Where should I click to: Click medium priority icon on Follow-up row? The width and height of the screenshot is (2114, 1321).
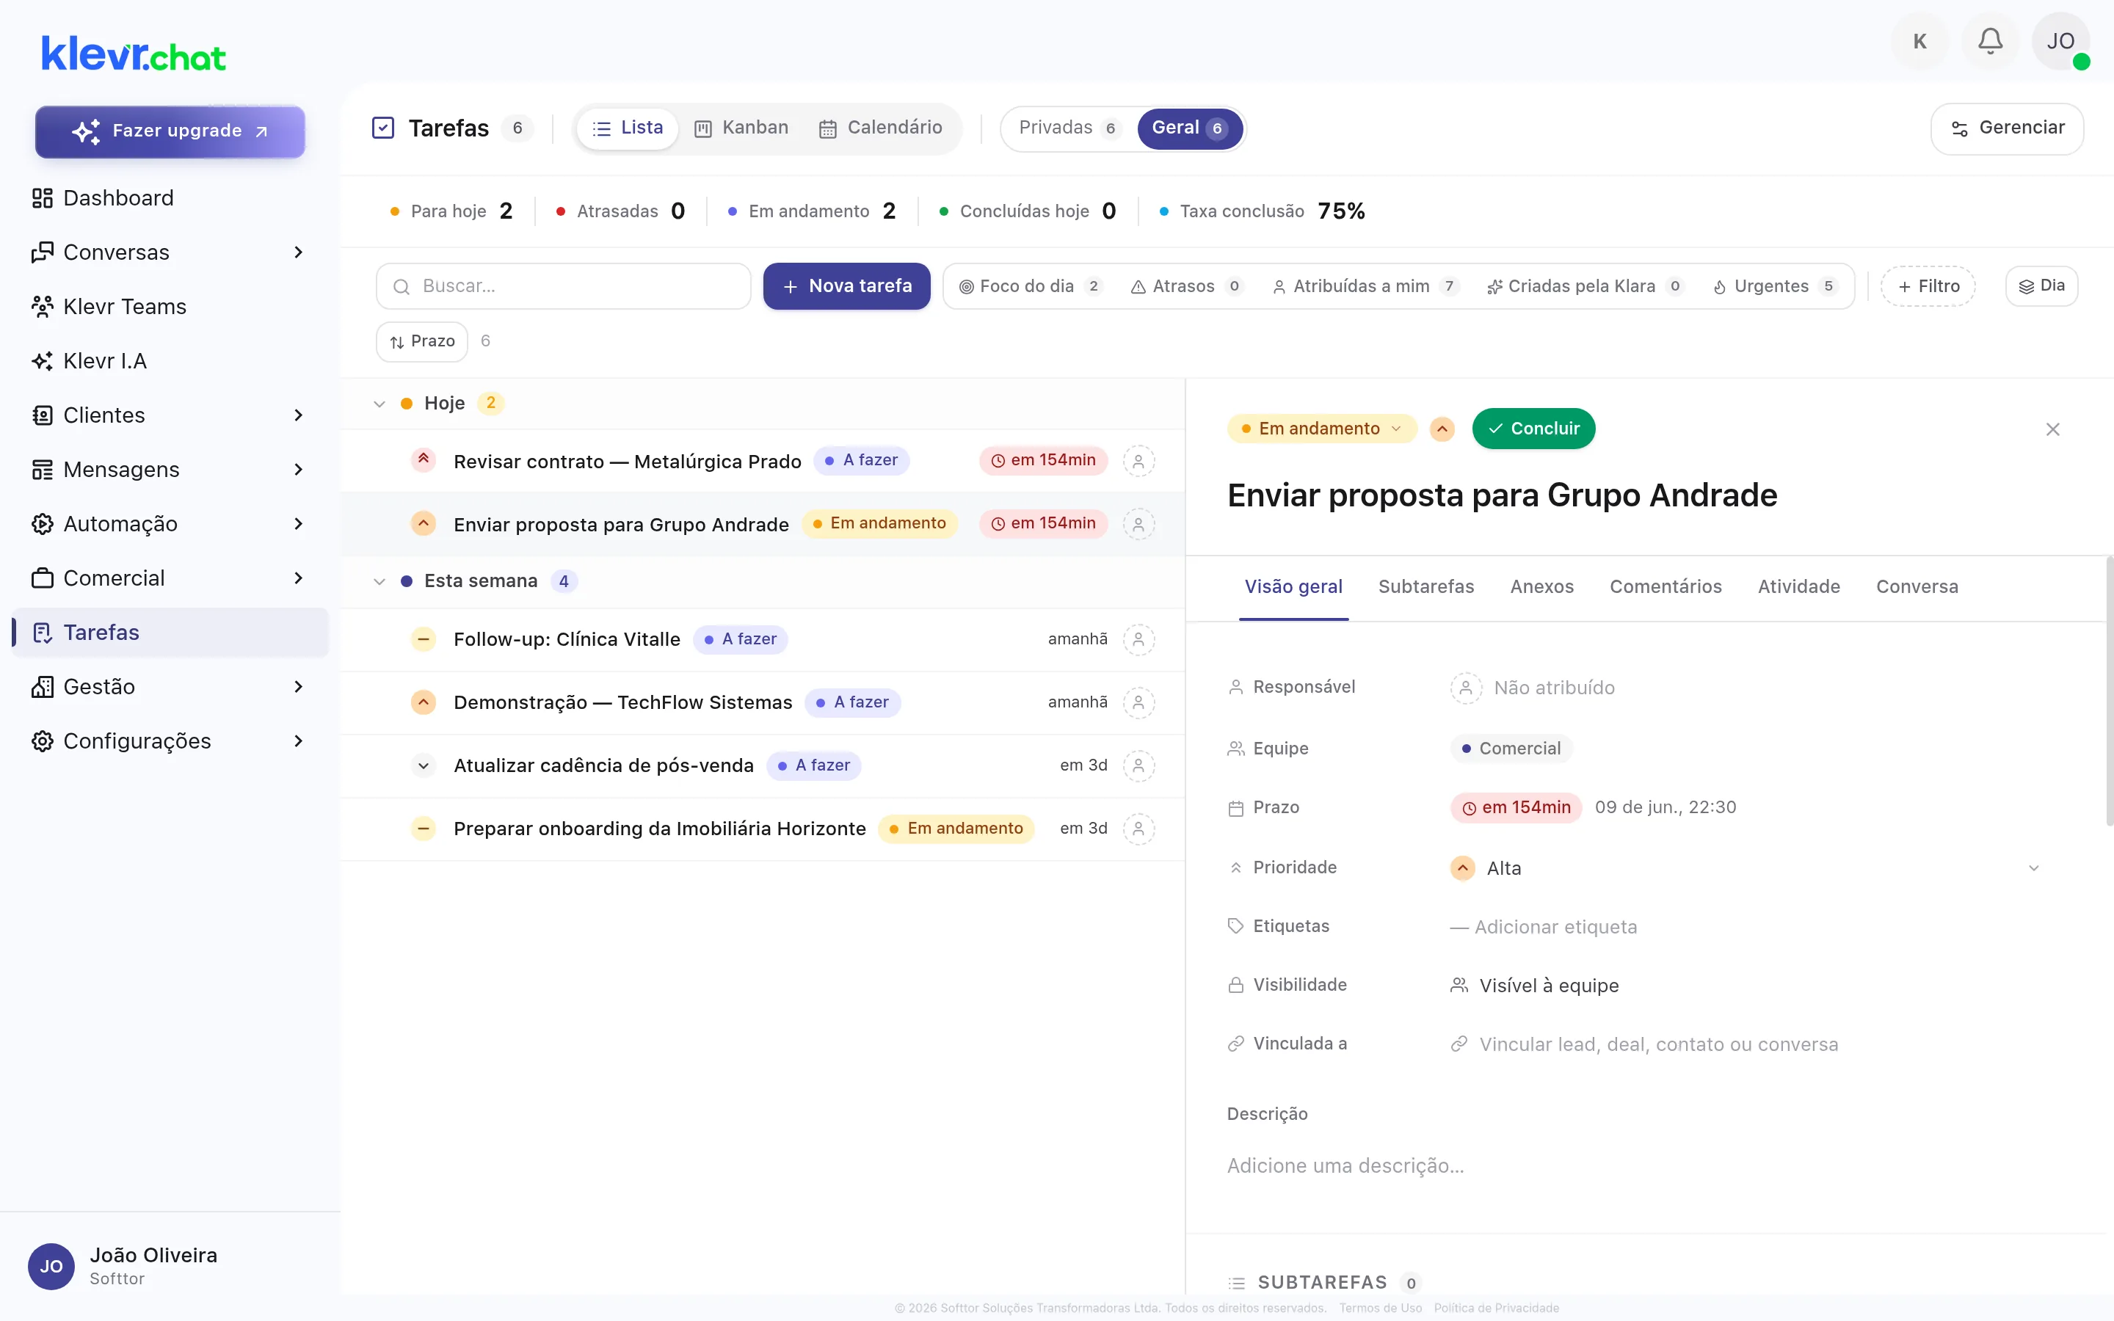424,639
